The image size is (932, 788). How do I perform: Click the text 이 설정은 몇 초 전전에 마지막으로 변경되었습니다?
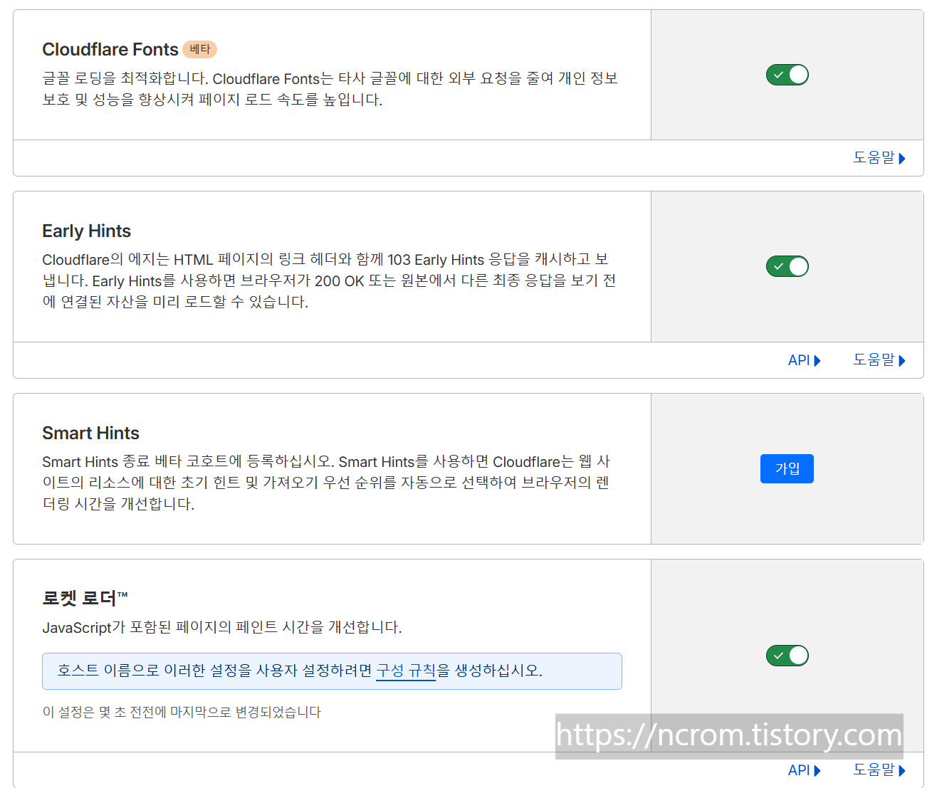tap(182, 712)
